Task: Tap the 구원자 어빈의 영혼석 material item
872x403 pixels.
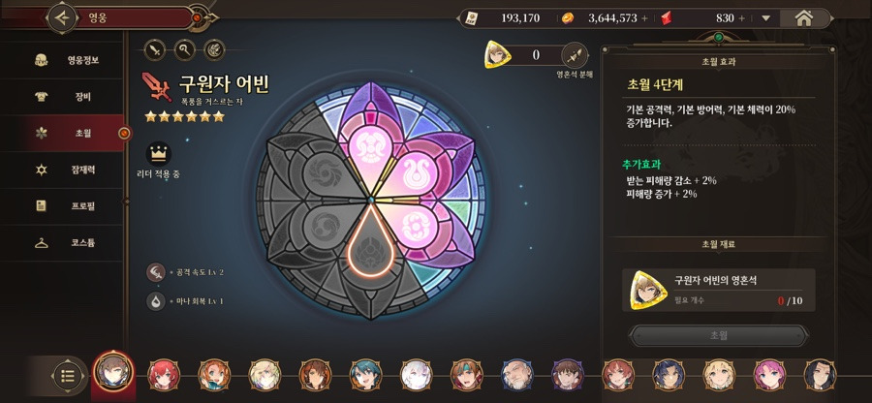Action: [x=719, y=291]
